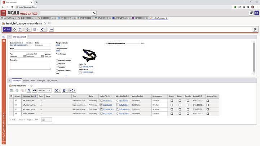
Task: Switch to the Files tab
Action: click(x=33, y=81)
